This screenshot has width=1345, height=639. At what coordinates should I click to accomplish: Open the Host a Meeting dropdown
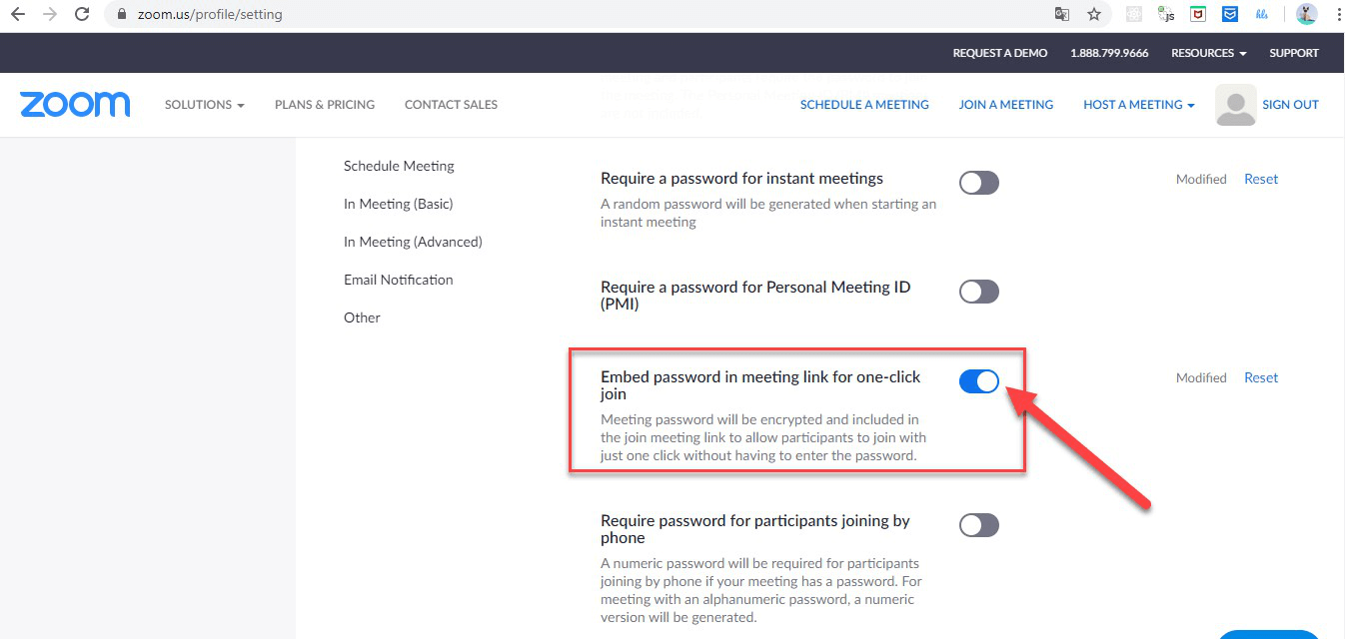(x=1138, y=105)
